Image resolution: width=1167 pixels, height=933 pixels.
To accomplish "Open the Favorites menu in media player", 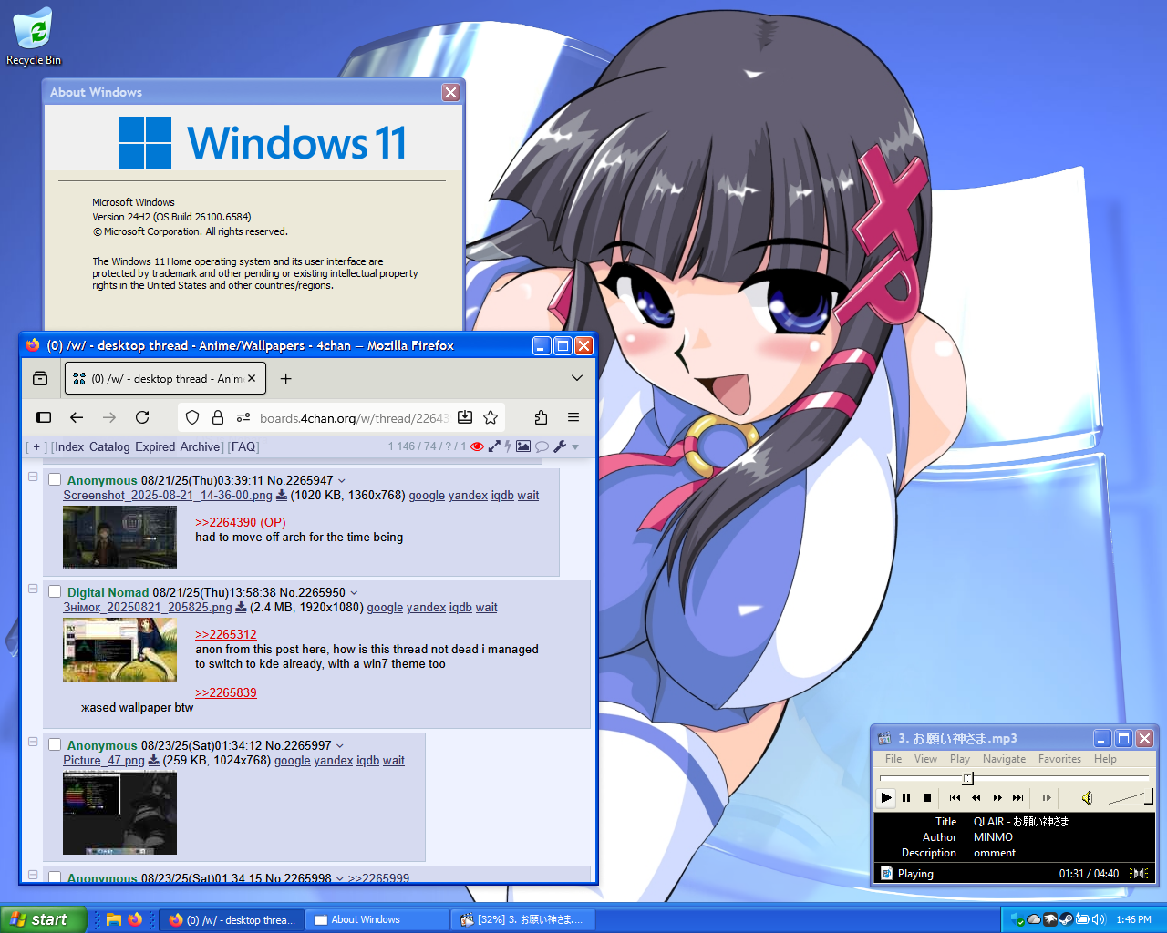I will pyautogui.click(x=1059, y=759).
